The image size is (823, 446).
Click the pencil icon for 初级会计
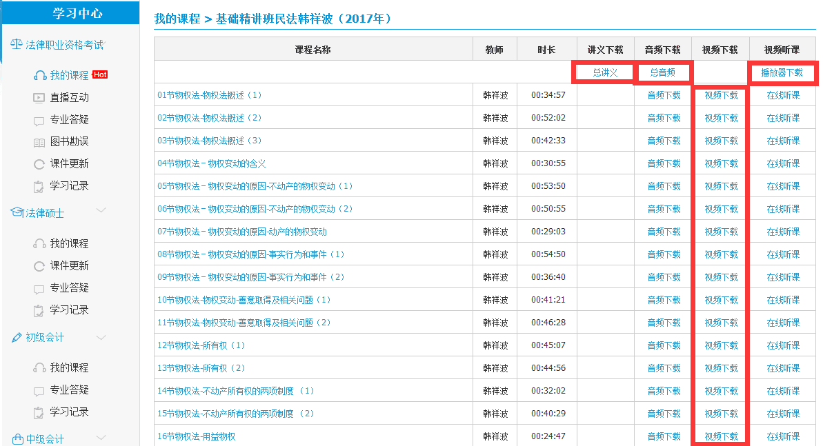[x=17, y=338]
